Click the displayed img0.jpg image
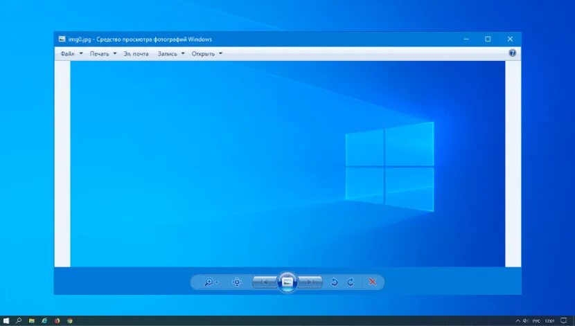The width and height of the screenshot is (575, 326). (287, 164)
